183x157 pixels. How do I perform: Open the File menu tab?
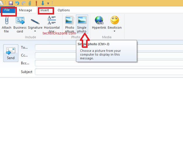pyautogui.click(x=7, y=10)
